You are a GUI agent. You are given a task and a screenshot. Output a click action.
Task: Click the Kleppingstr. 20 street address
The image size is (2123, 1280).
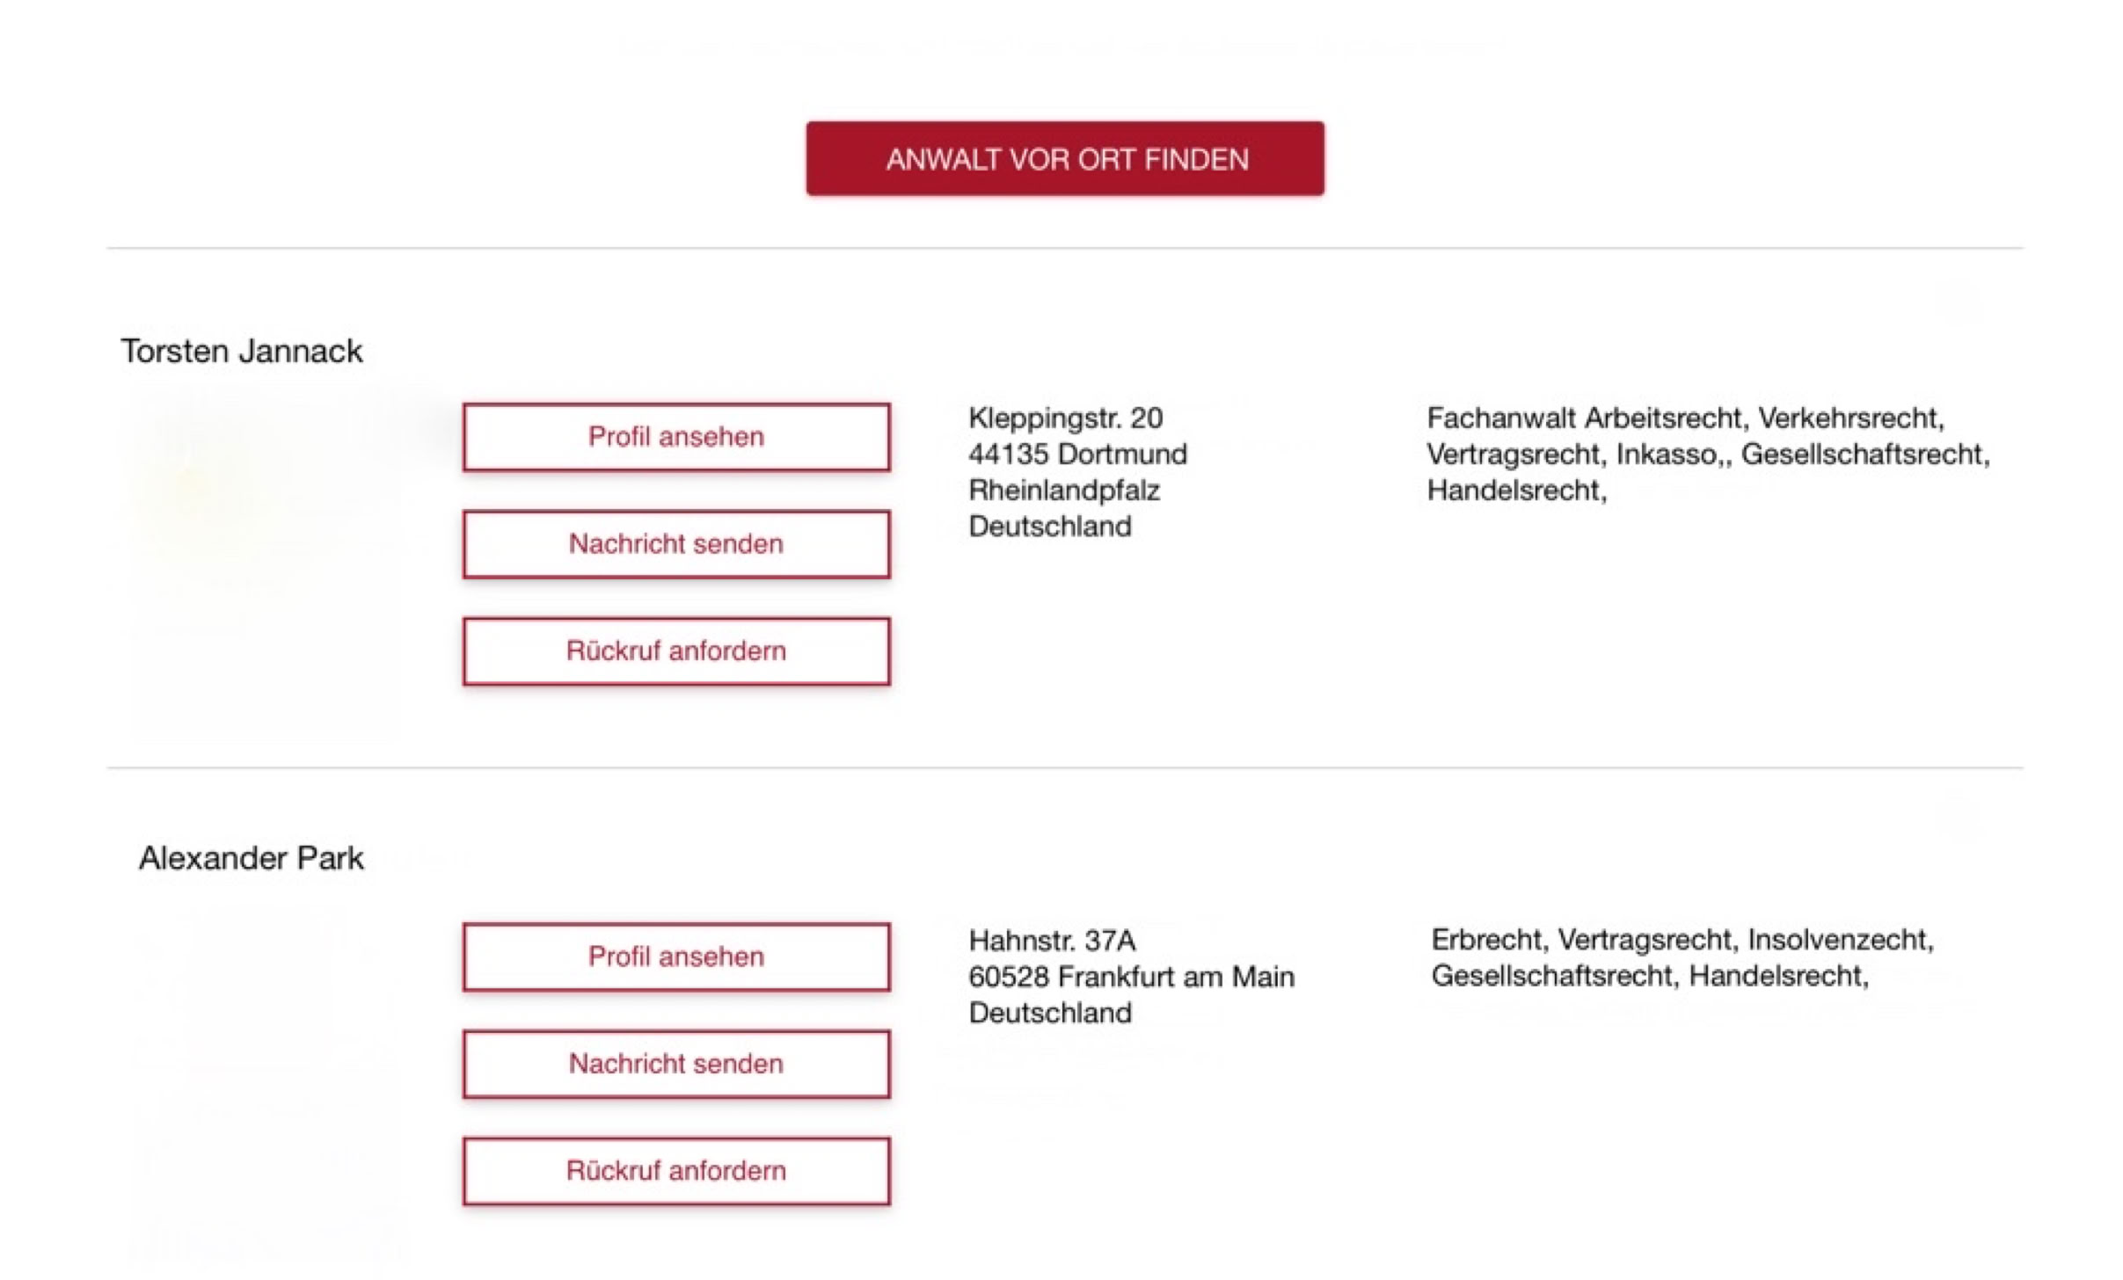click(x=1065, y=418)
